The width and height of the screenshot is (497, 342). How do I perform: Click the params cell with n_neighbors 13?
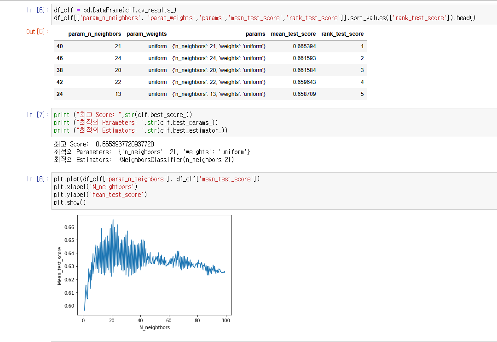219,94
